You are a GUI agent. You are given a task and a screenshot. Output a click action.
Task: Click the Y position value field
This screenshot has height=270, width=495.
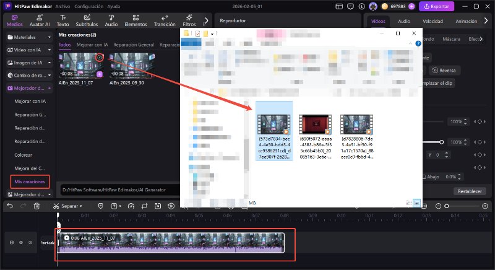pyautogui.click(x=439, y=155)
